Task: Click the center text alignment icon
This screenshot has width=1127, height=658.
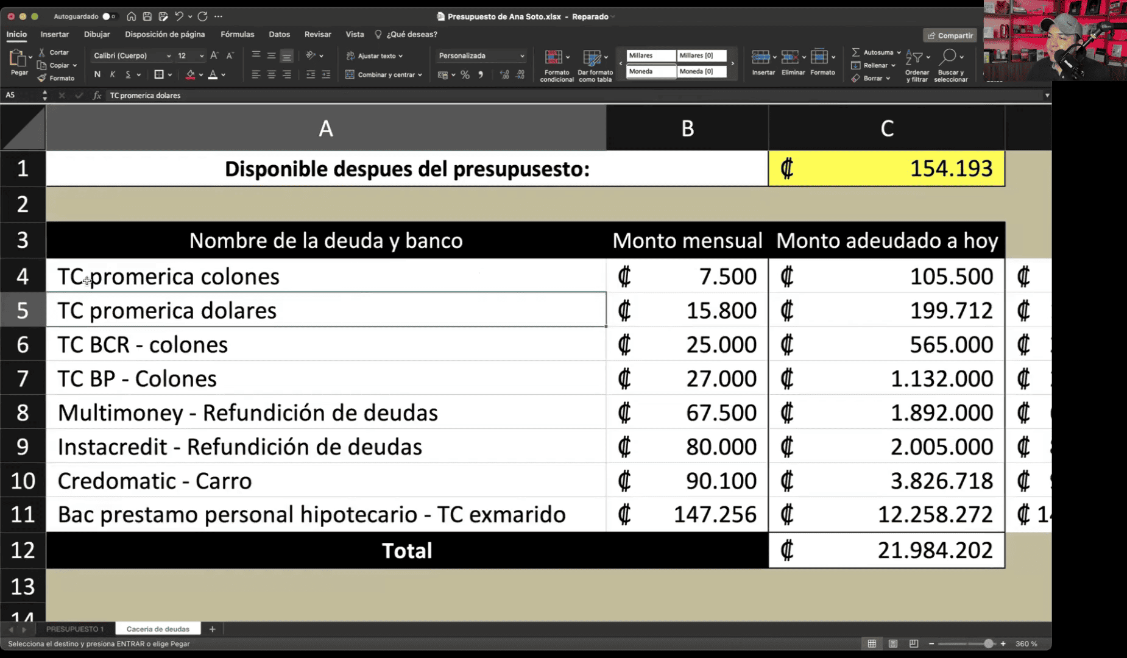Action: click(271, 74)
